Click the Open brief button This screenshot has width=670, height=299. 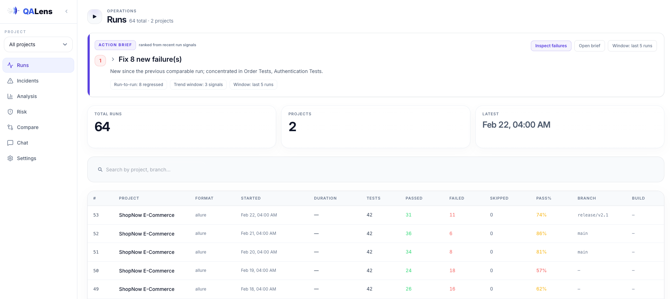589,46
